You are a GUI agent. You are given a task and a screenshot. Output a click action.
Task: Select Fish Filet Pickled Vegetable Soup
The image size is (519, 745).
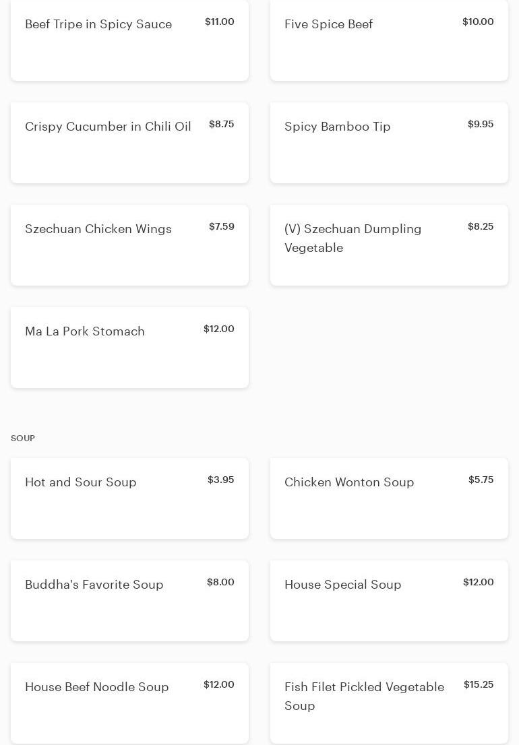[x=389, y=703]
